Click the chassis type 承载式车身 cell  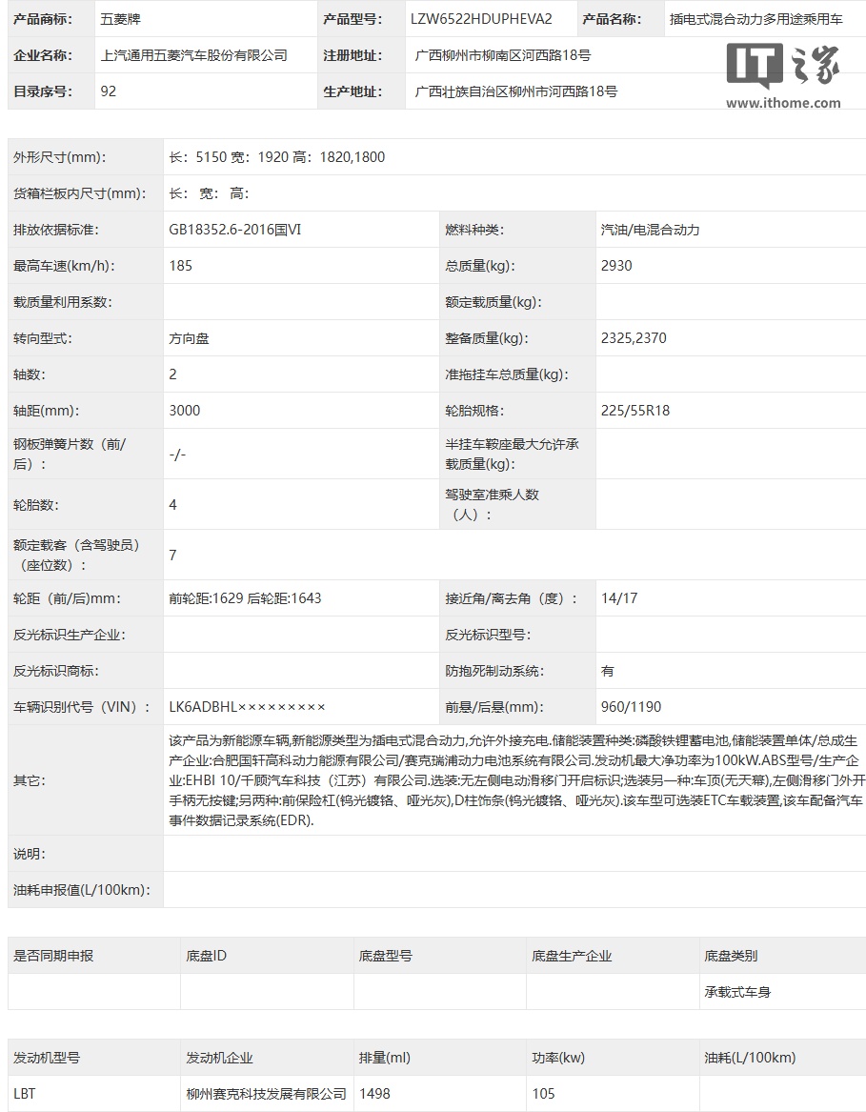coord(782,992)
